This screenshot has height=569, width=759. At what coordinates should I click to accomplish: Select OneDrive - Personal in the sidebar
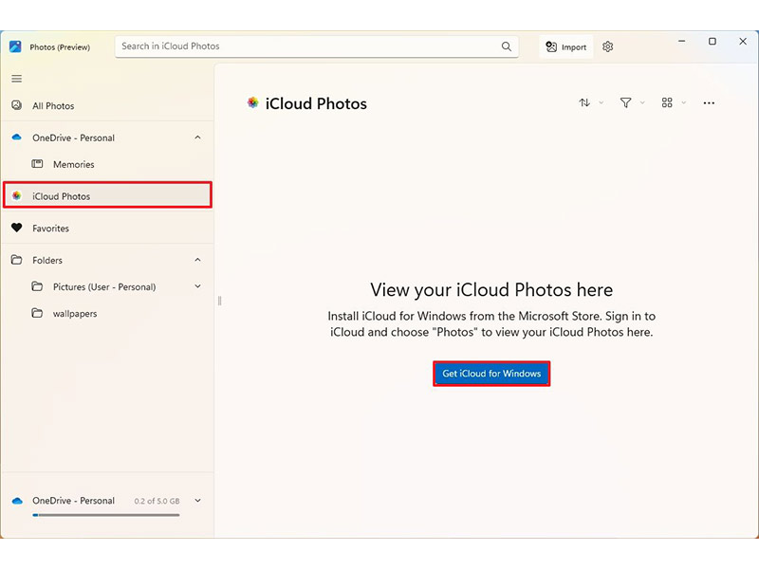[x=107, y=138]
